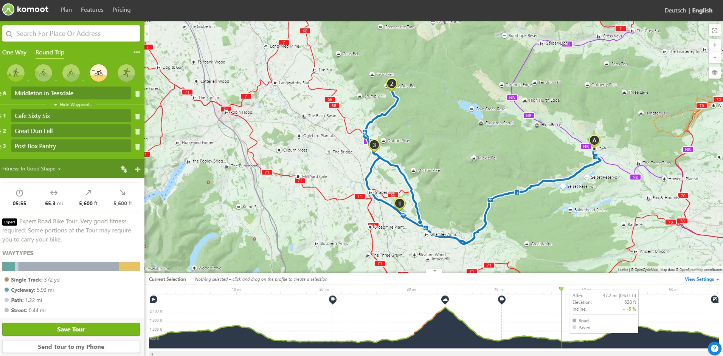Viewport: 723px width, 356px height.
Task: Select the road cycling sport icon
Action: [98, 73]
